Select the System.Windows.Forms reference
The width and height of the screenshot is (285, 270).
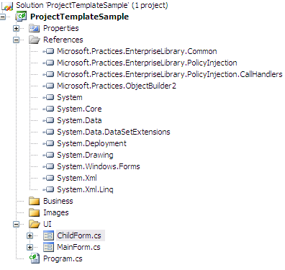pos(99,166)
